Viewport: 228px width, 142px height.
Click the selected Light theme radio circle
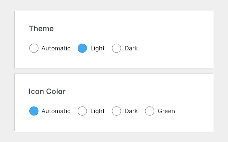82,48
